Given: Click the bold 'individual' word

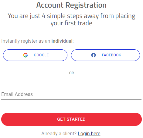Looking at the screenshot, I should click(62, 41).
